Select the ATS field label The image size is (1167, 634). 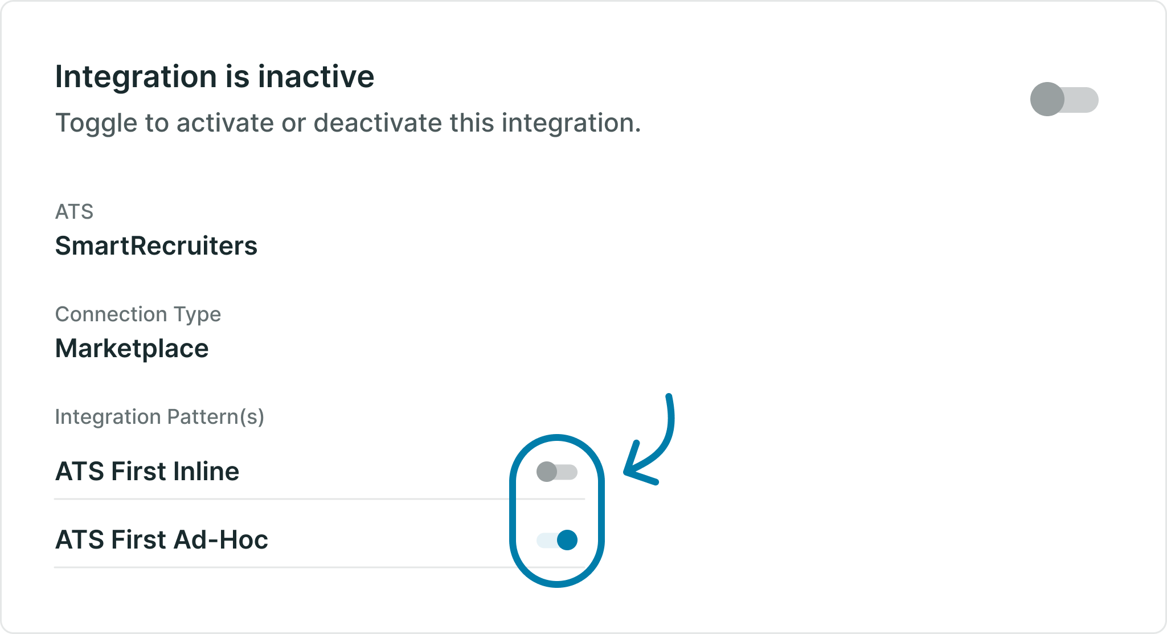[74, 212]
